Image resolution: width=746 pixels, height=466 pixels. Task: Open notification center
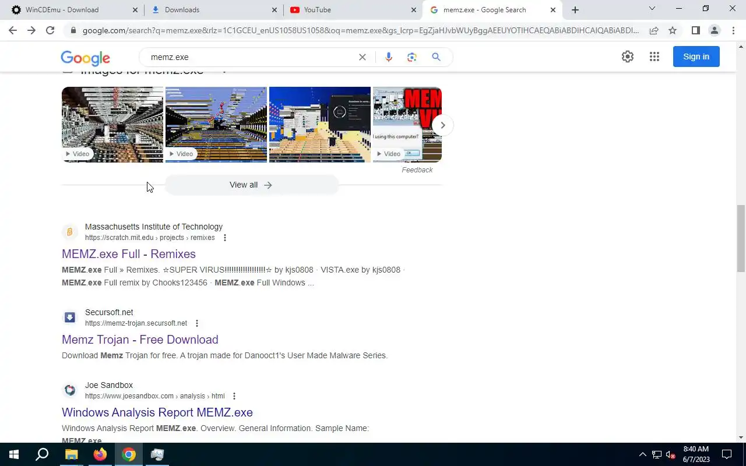click(x=727, y=454)
